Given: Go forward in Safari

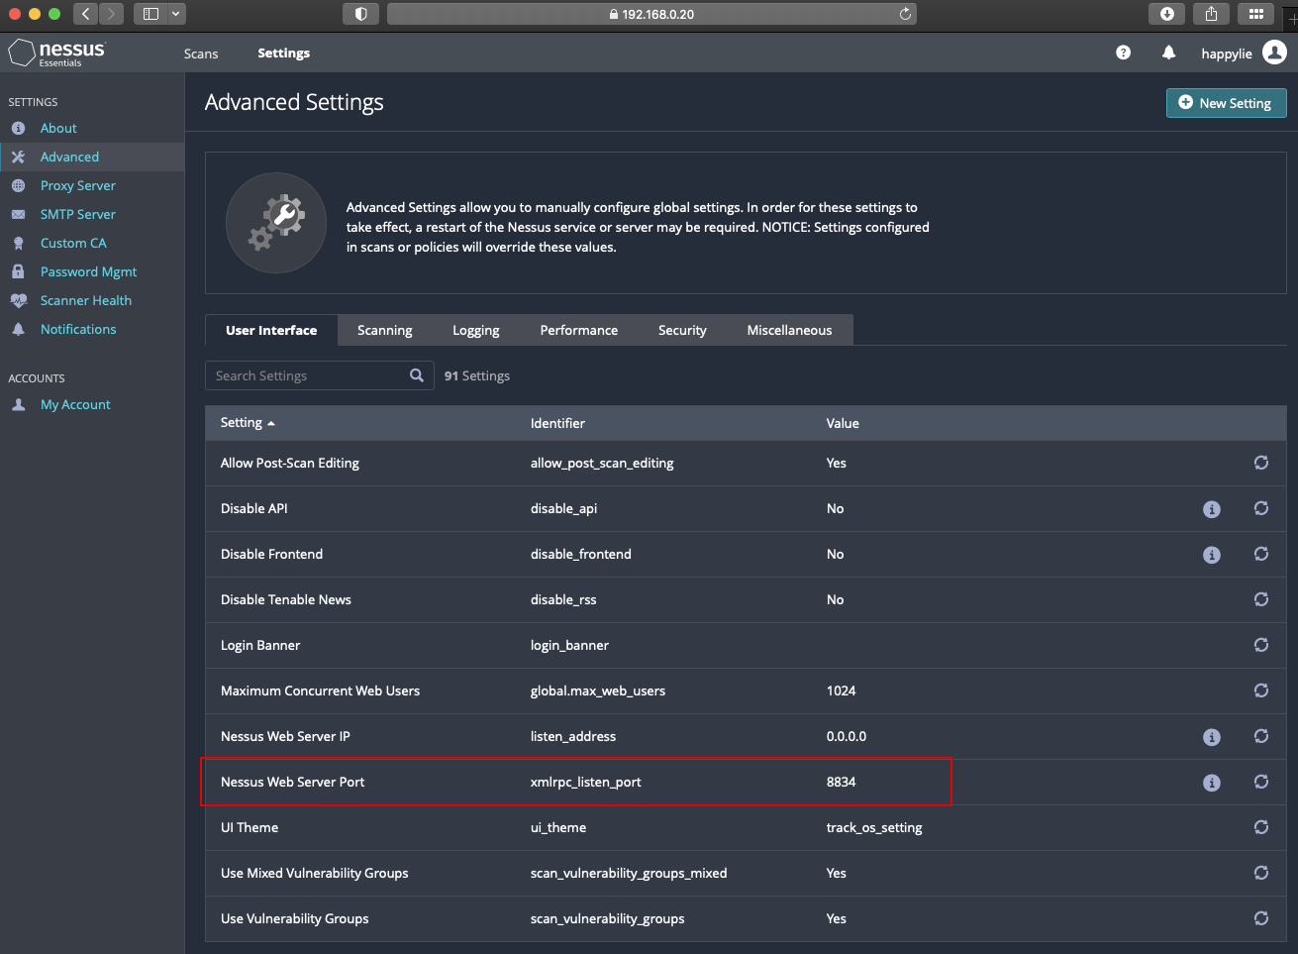Looking at the screenshot, I should [112, 14].
